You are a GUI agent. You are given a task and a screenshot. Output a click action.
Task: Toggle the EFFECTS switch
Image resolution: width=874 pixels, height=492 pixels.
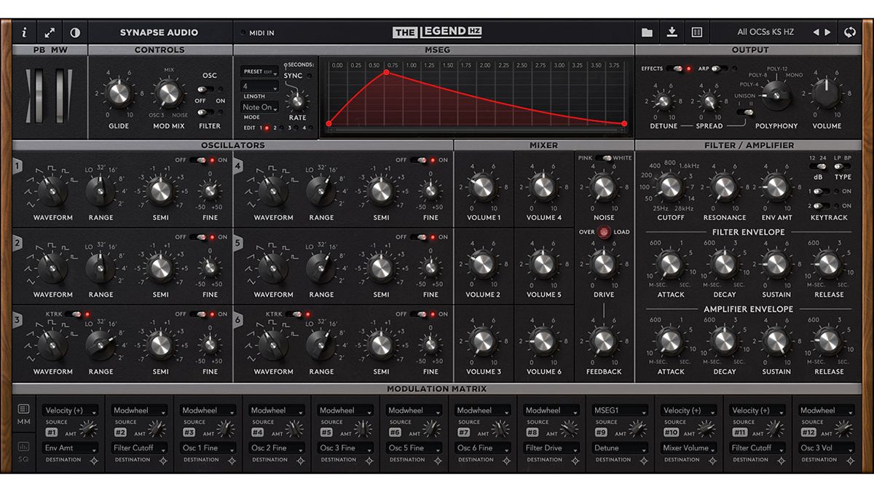(674, 69)
